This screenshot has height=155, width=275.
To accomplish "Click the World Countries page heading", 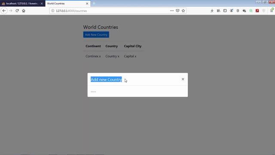I will (101, 27).
